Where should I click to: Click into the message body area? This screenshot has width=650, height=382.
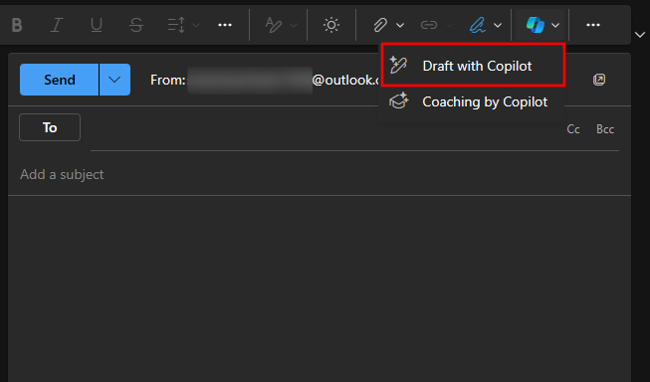point(320,287)
